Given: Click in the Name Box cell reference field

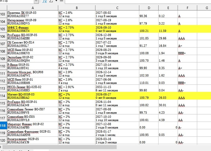Looking at the screenshot, I should point(17,2).
